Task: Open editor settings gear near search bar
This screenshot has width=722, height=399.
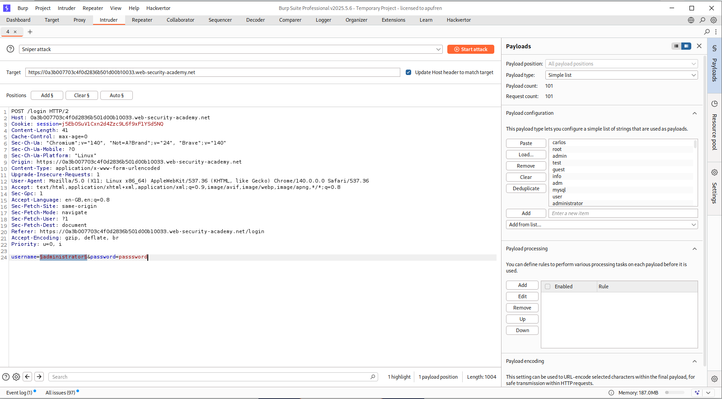Action: (16, 376)
